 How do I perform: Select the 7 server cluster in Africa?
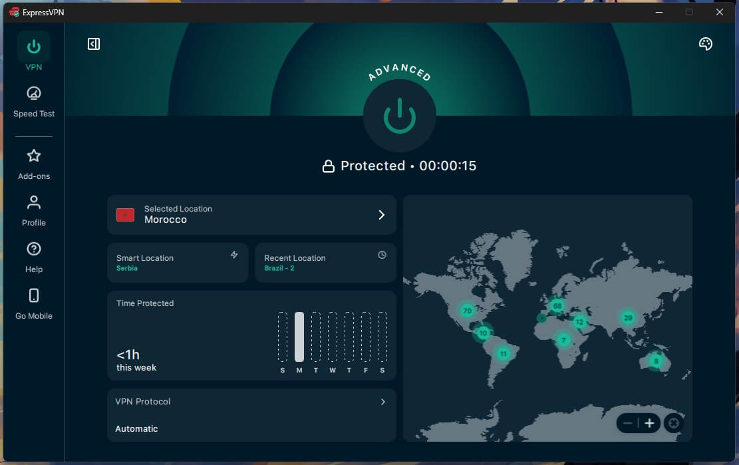(563, 340)
